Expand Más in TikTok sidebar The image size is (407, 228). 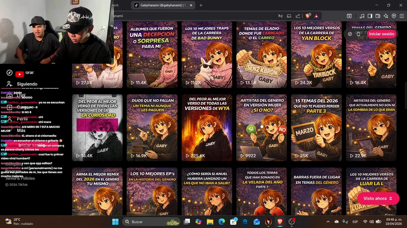(21, 130)
